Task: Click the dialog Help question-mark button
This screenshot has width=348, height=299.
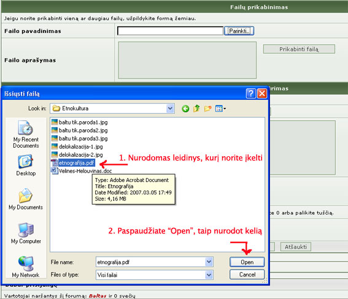Action: click(251, 94)
